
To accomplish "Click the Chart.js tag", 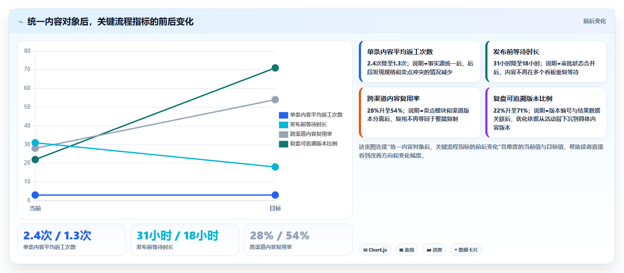I will click(x=375, y=250).
